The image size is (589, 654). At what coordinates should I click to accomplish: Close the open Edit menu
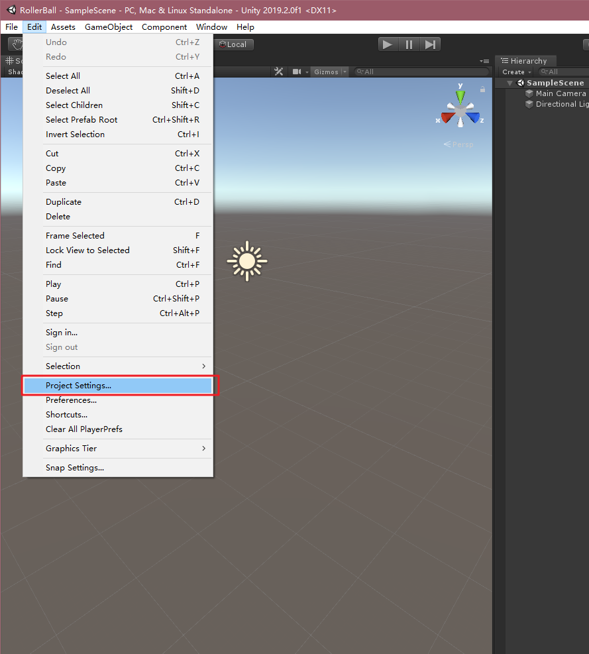click(34, 27)
